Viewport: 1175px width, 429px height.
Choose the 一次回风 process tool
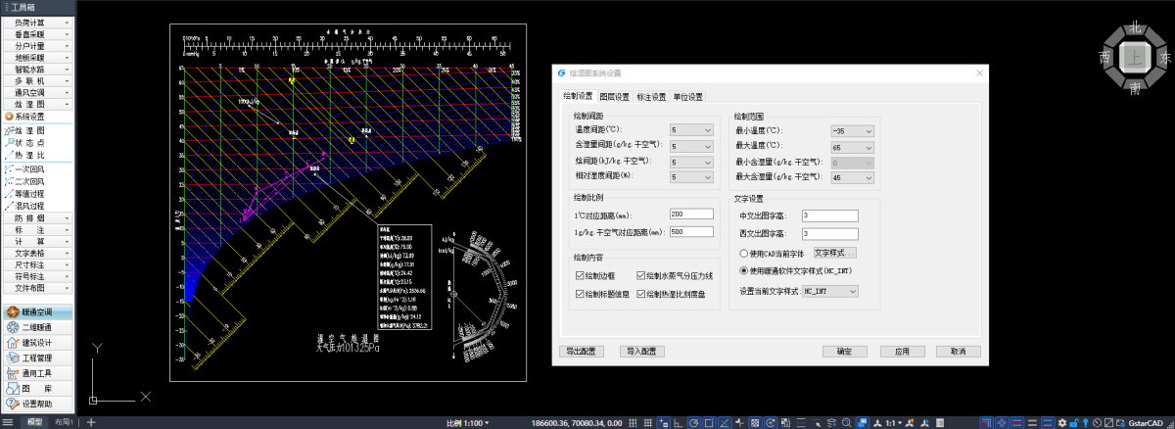point(37,168)
